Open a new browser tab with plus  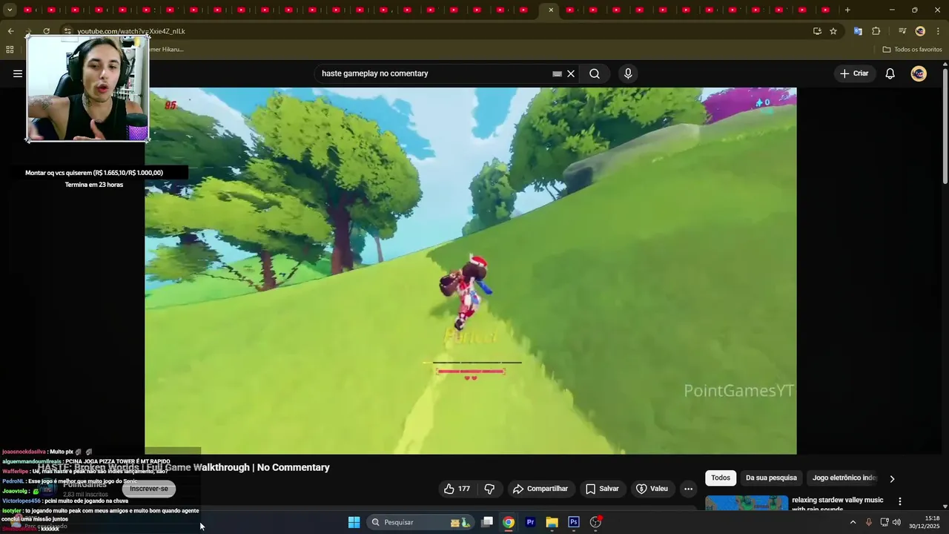[x=847, y=10]
